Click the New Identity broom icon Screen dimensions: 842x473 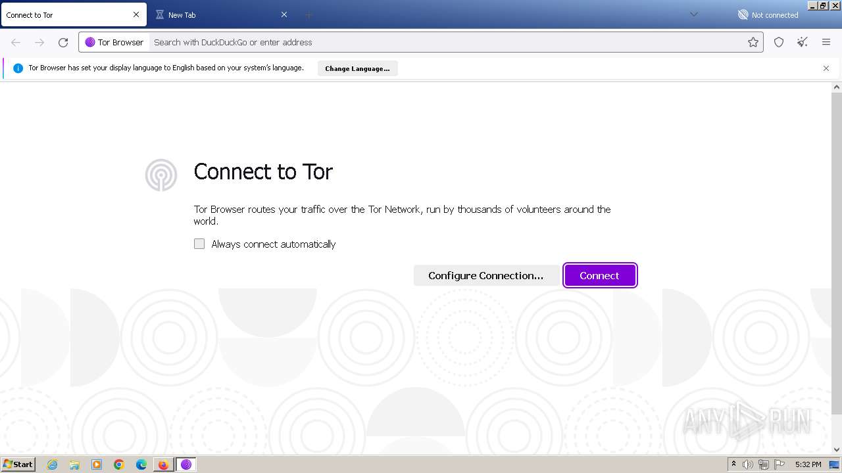[803, 42]
